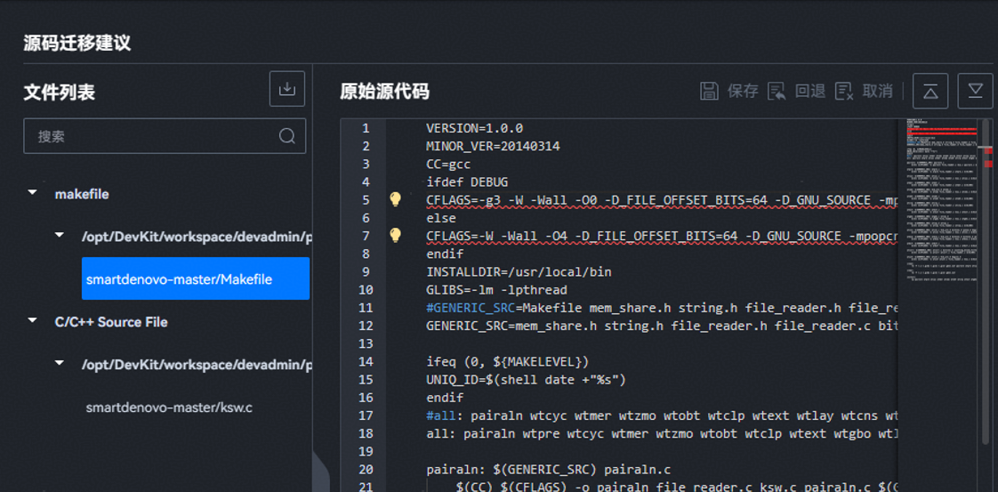Open the lightbulb suggestion on line 7
998x492 pixels.
pos(396,235)
